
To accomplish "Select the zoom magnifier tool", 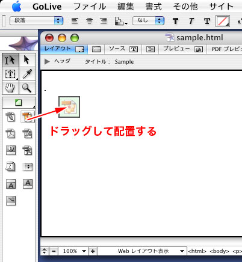I will 27,88.
